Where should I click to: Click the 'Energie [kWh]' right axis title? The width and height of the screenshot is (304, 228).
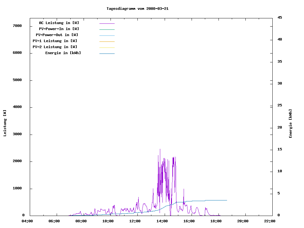(x=290, y=123)
